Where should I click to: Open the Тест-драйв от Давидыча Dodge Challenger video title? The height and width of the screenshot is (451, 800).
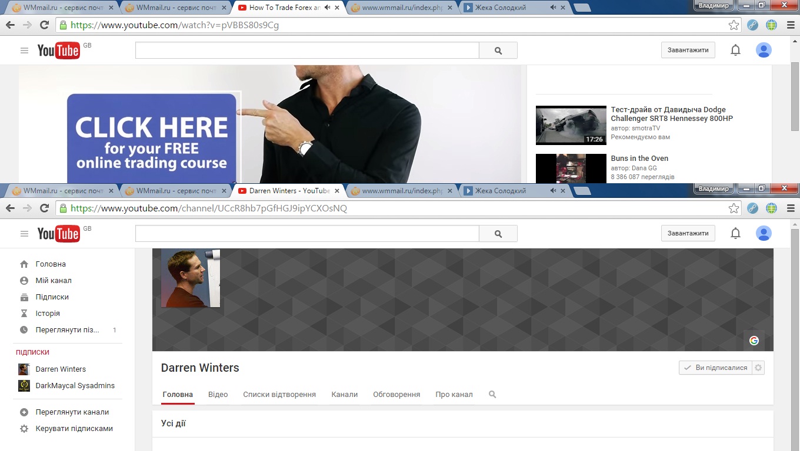coord(672,114)
